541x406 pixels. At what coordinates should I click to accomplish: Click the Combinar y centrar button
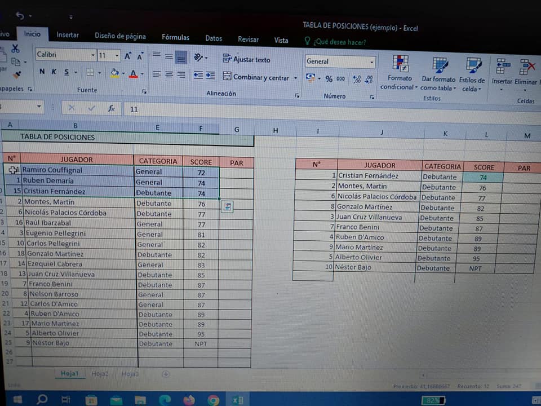pyautogui.click(x=256, y=77)
